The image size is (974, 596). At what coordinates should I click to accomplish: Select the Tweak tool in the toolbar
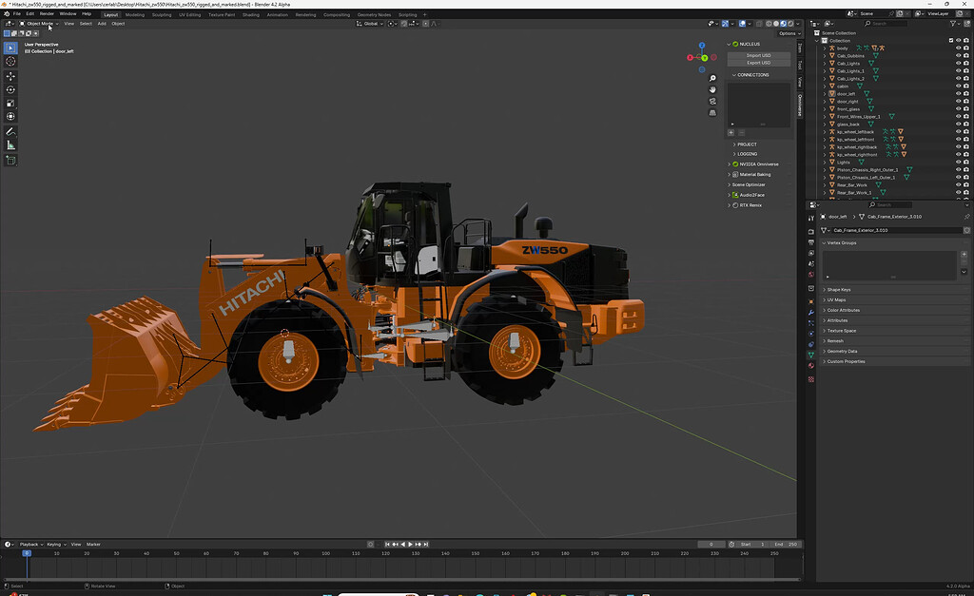click(10, 47)
